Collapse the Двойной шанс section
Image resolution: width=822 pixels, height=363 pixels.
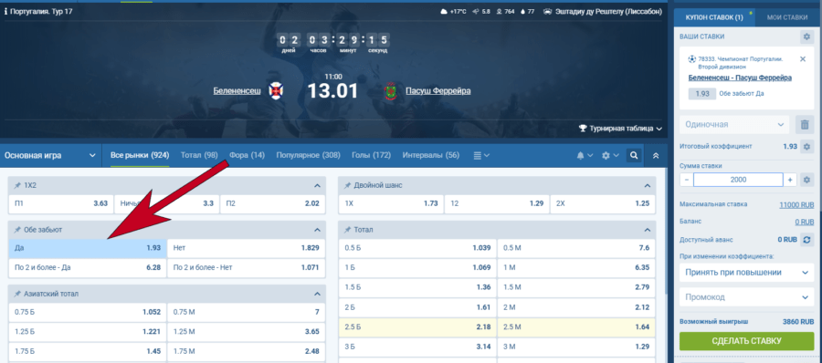click(x=648, y=185)
